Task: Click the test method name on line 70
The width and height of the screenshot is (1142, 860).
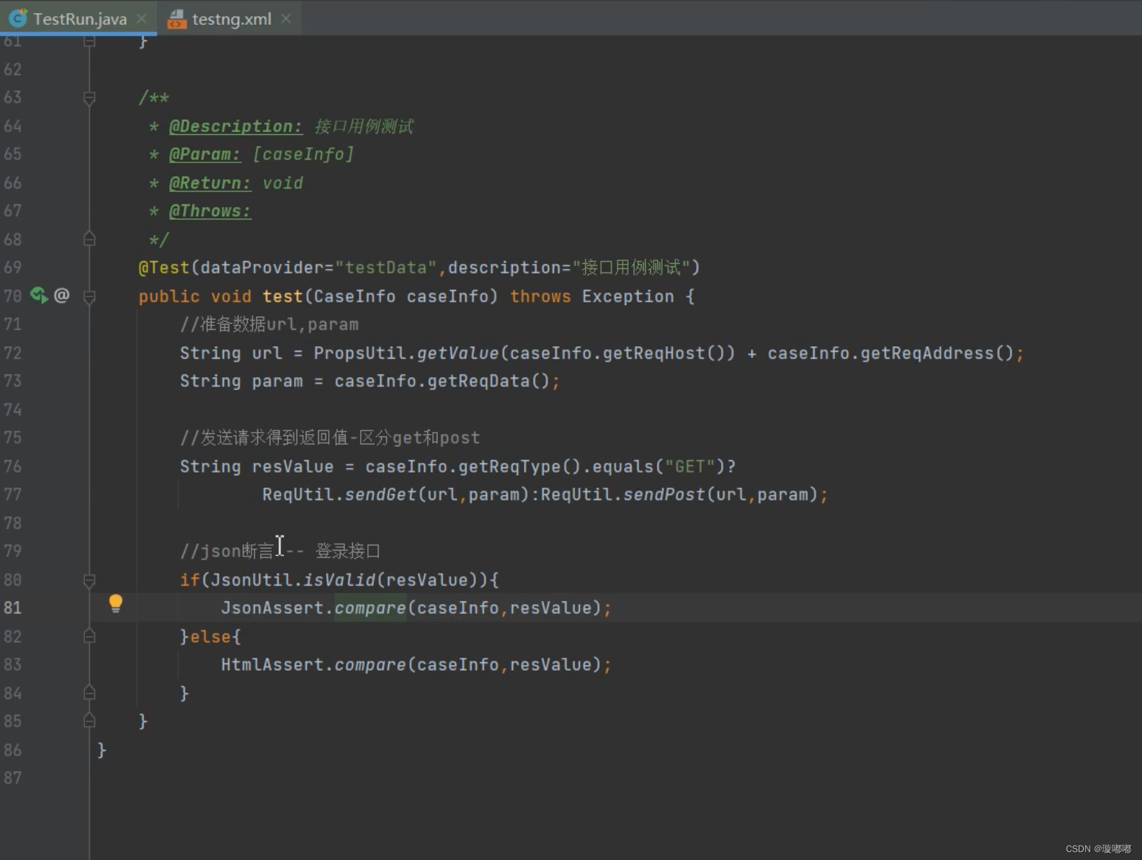Action: tap(282, 296)
